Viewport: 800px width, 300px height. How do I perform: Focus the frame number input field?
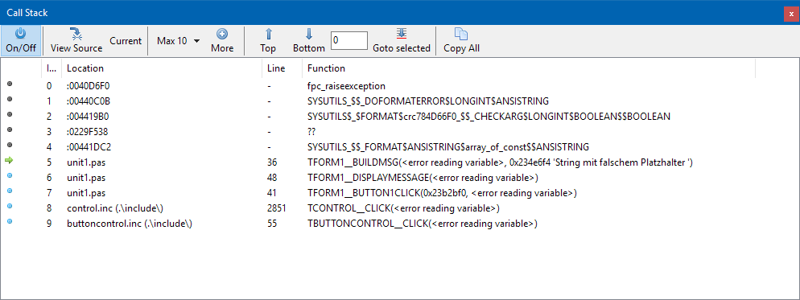tap(349, 41)
